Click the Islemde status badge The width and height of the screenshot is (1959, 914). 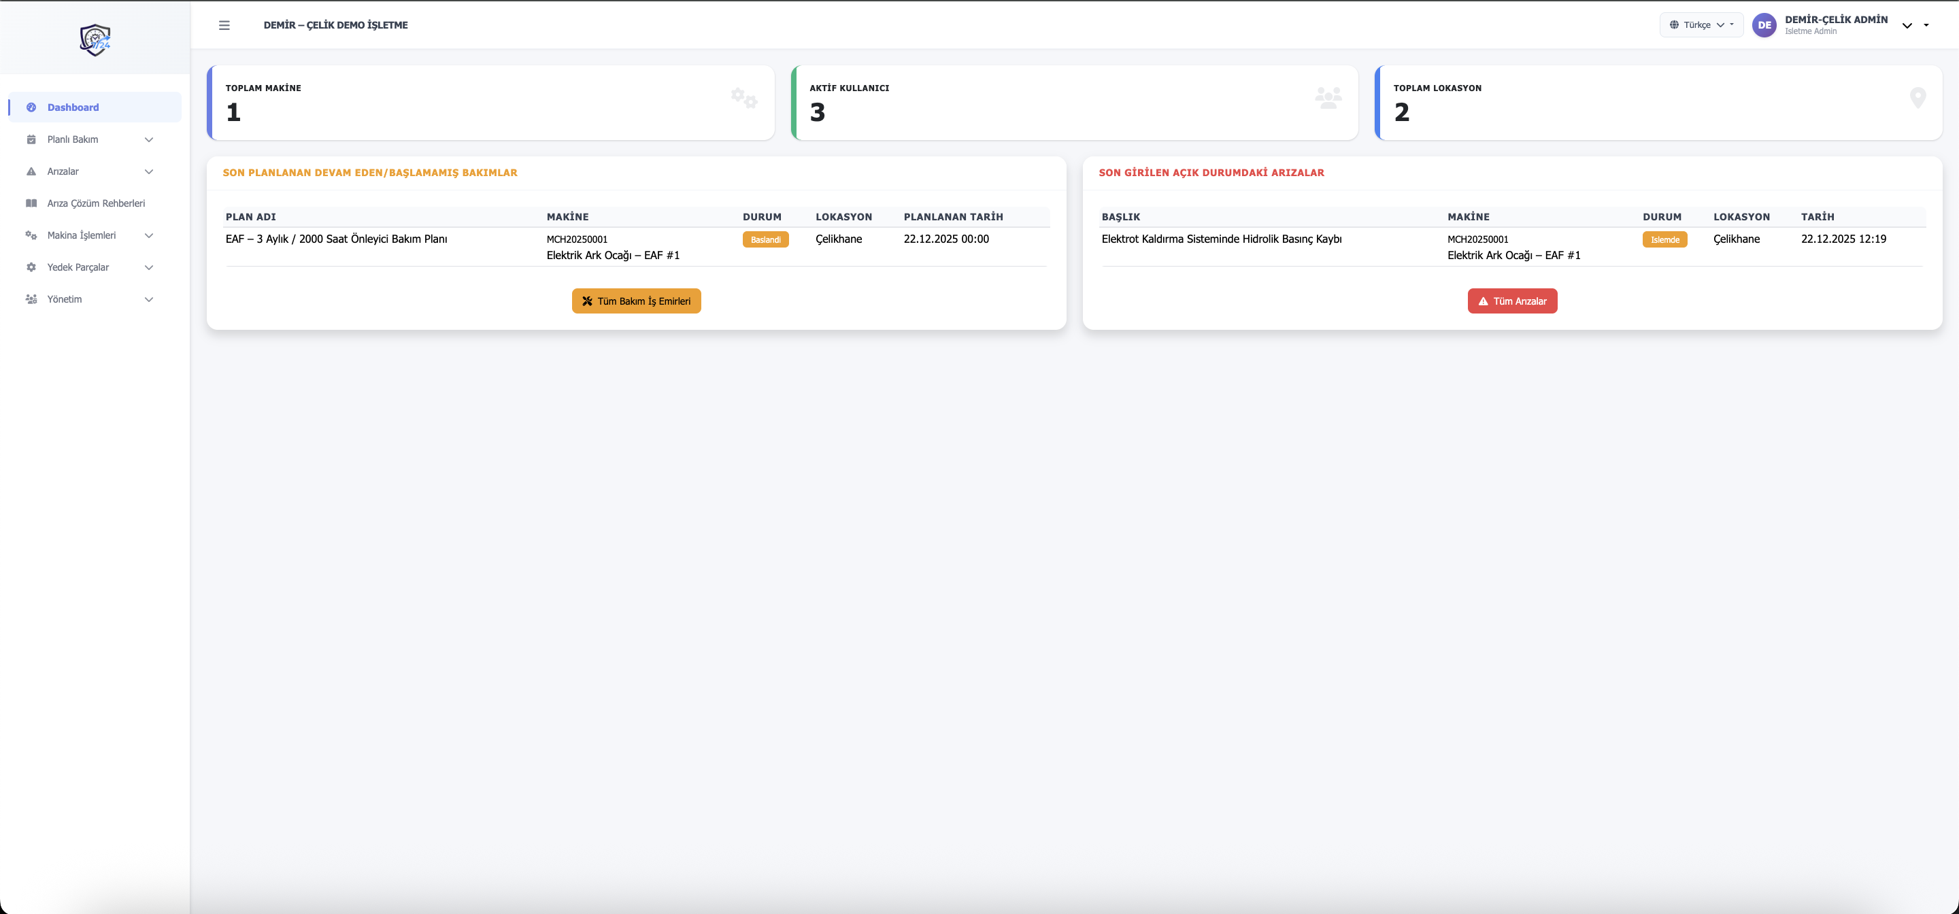pyautogui.click(x=1664, y=239)
